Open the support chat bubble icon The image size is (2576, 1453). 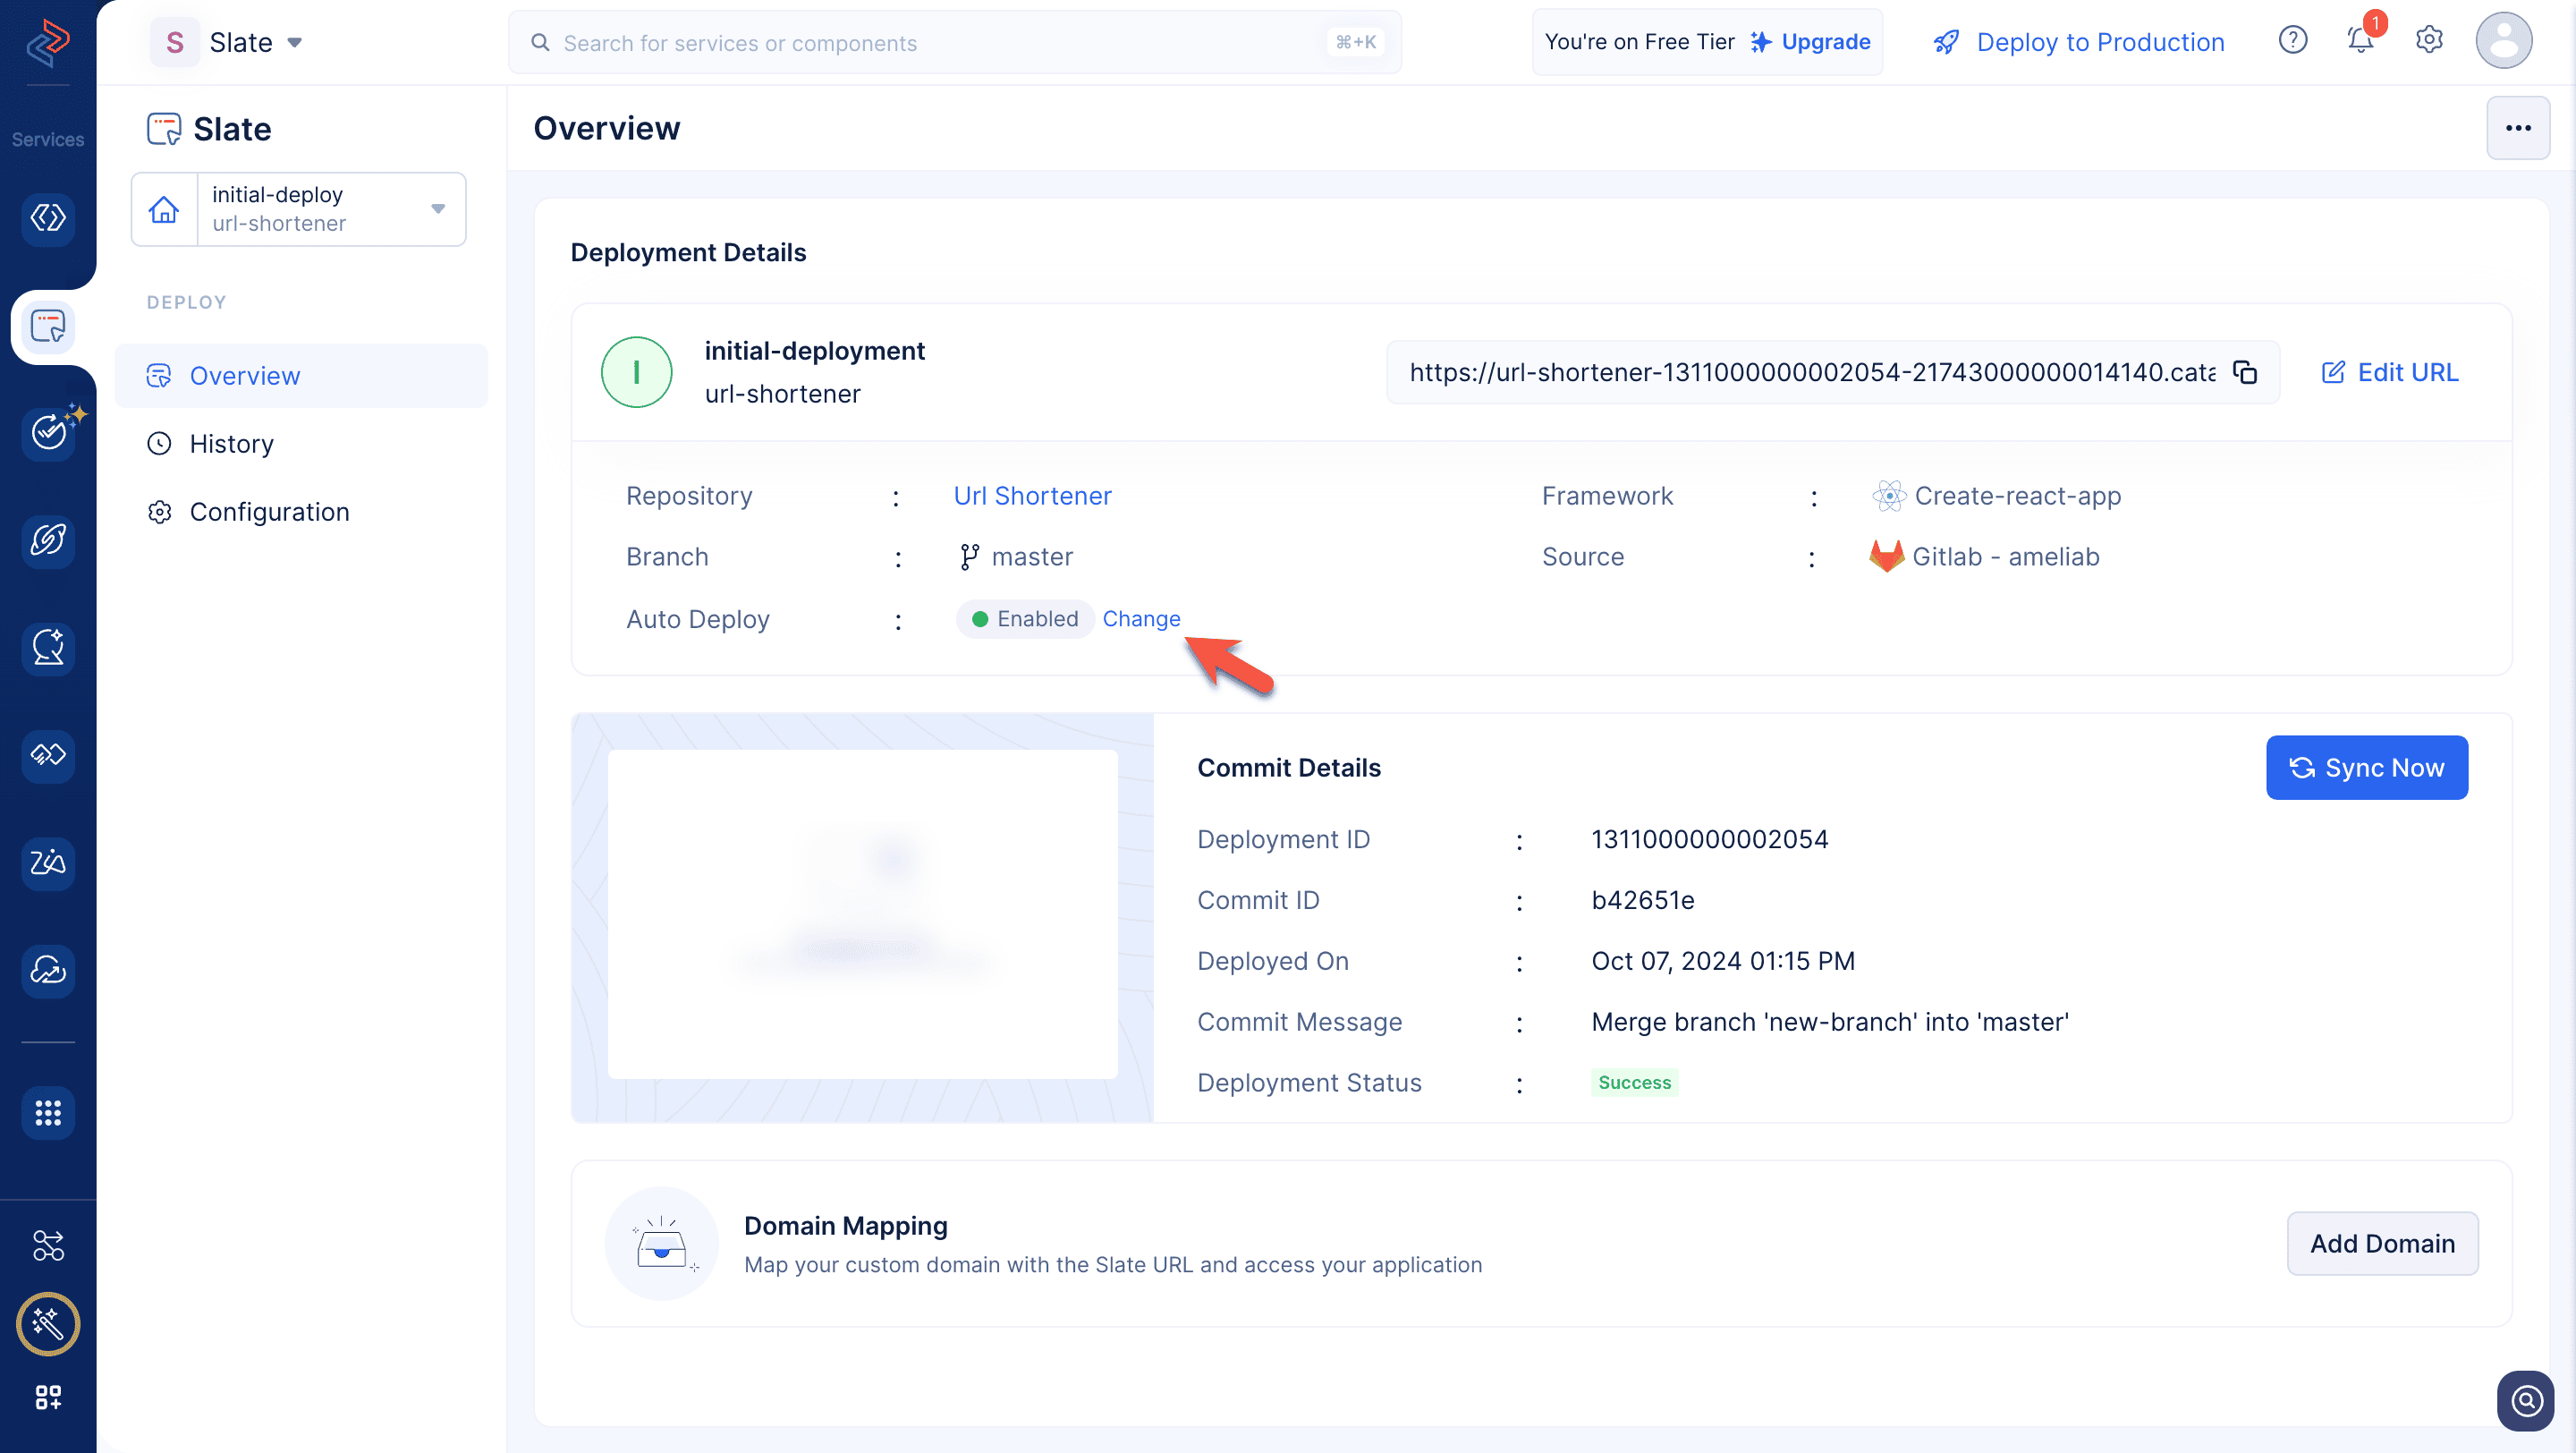point(2526,1400)
